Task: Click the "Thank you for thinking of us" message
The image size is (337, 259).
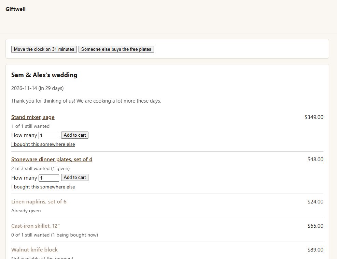Action: click(86, 101)
